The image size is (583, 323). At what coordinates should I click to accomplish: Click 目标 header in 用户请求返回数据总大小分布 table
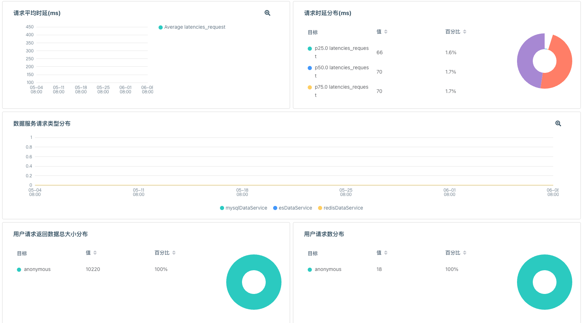pyautogui.click(x=22, y=253)
